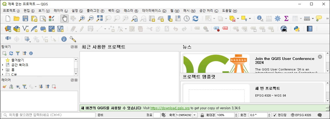Toggle the scale lock padlock icon
The height and width of the screenshot is (119, 330).
(x=202, y=115)
